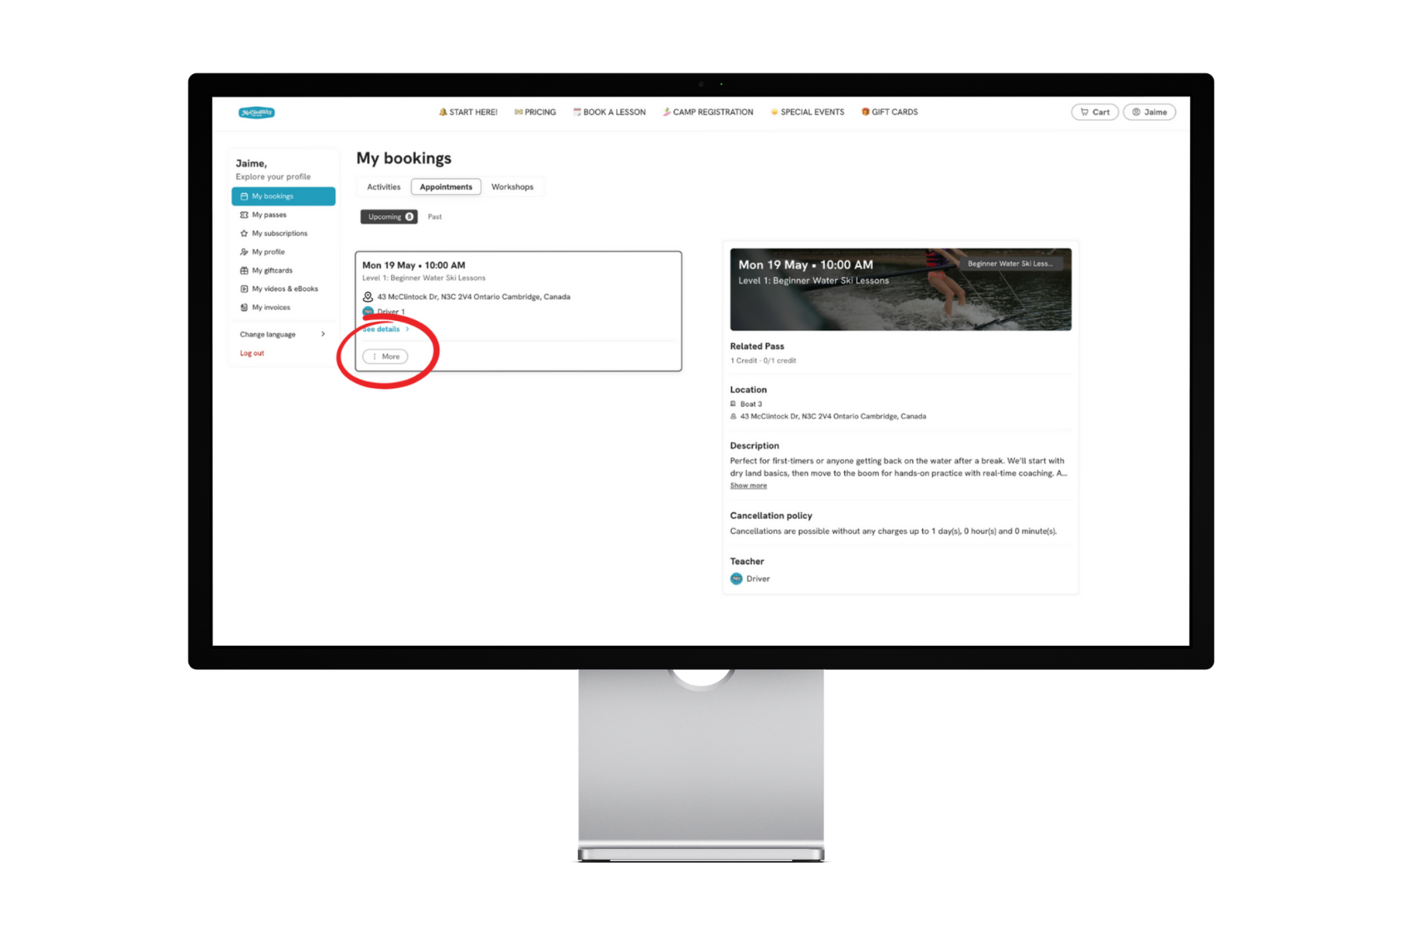Go to the PRICING page
Viewport: 1402px width, 935px height.
point(535,112)
